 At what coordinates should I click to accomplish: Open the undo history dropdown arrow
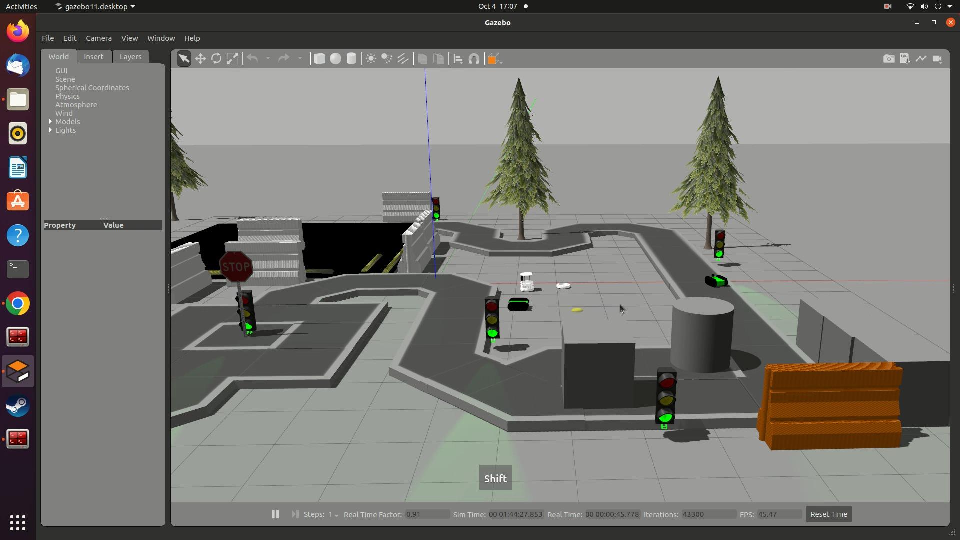coord(268,59)
